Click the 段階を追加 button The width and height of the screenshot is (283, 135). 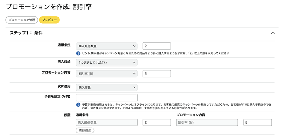(85, 130)
